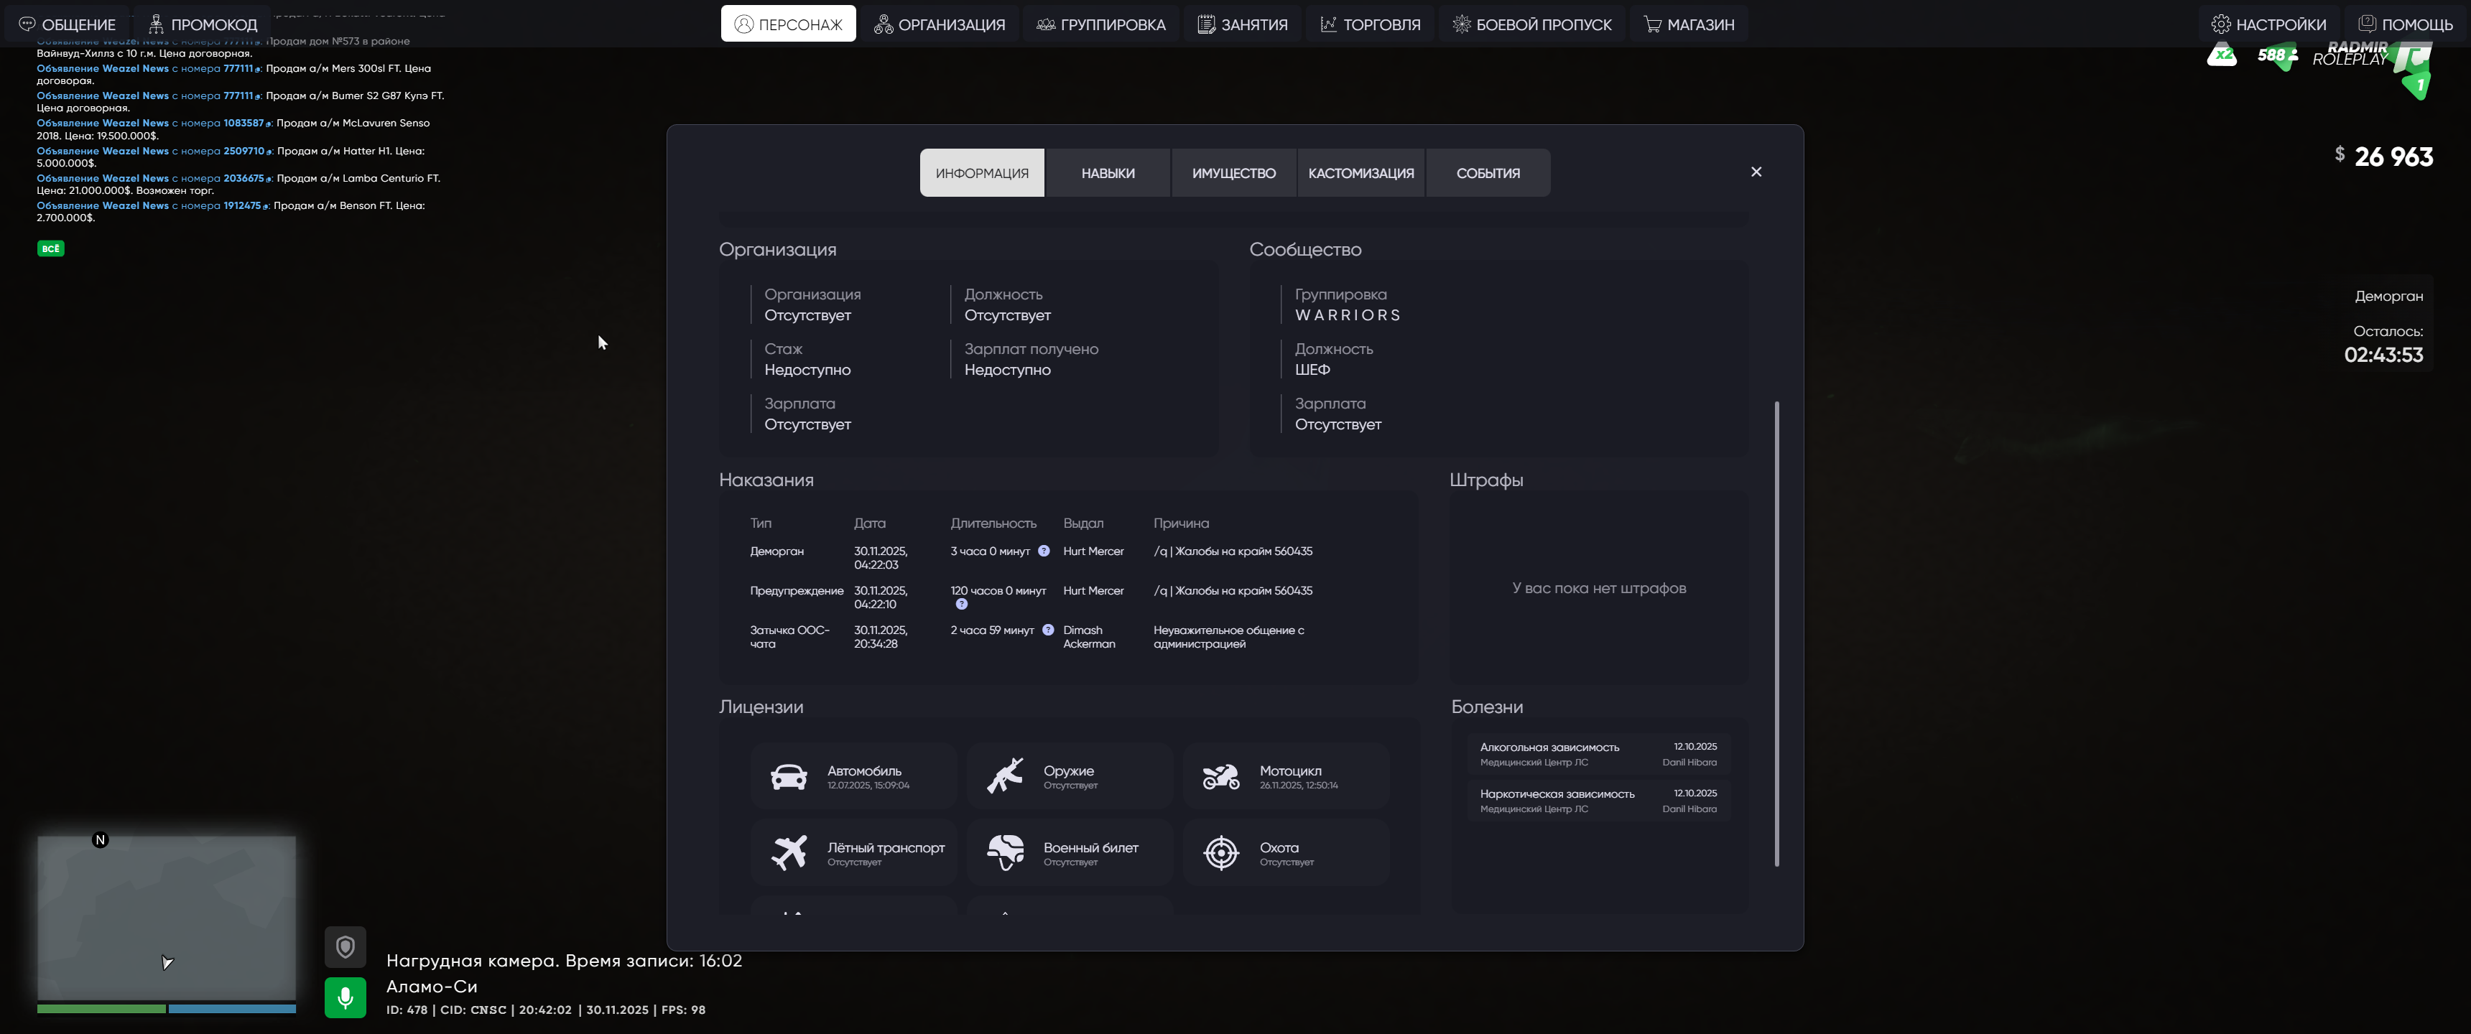Open the ИМУЩЕСТВО tab
The image size is (2471, 1034).
coord(1233,172)
